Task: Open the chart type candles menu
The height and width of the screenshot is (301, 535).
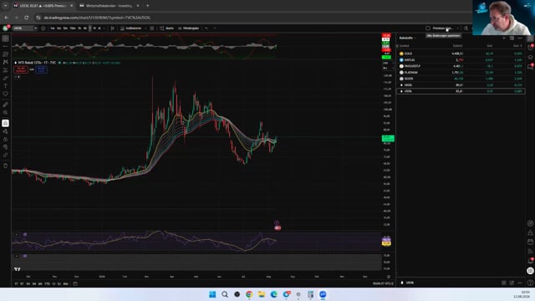Action: click(x=113, y=28)
